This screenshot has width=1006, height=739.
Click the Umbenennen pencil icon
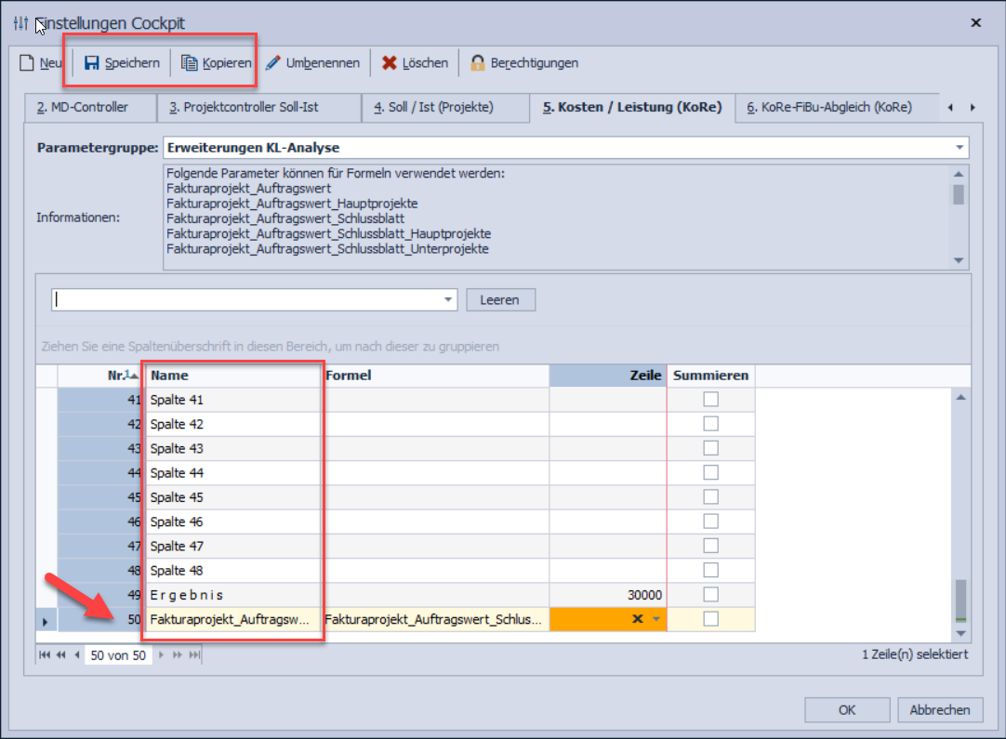[272, 63]
